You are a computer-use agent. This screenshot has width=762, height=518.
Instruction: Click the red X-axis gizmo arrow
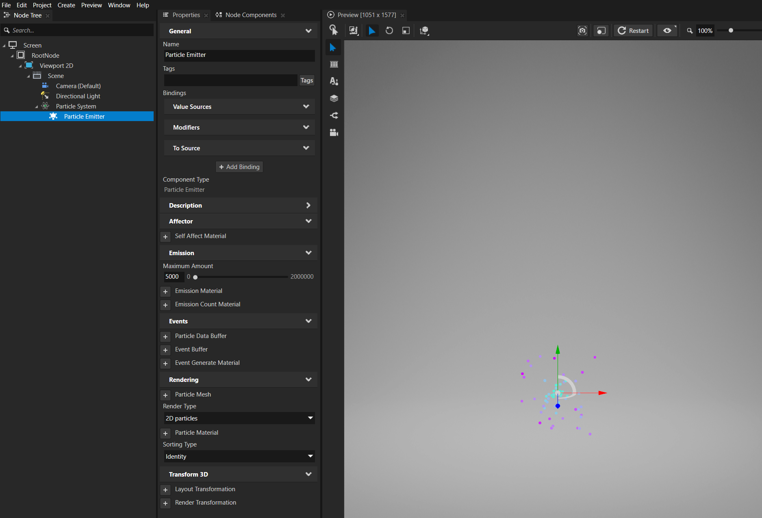click(x=602, y=393)
